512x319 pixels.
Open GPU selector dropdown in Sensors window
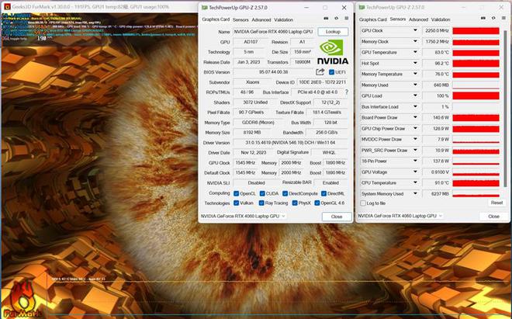click(400, 216)
